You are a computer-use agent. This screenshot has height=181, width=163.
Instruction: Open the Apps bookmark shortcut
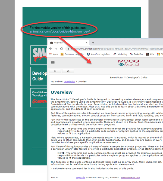(54, 54)
